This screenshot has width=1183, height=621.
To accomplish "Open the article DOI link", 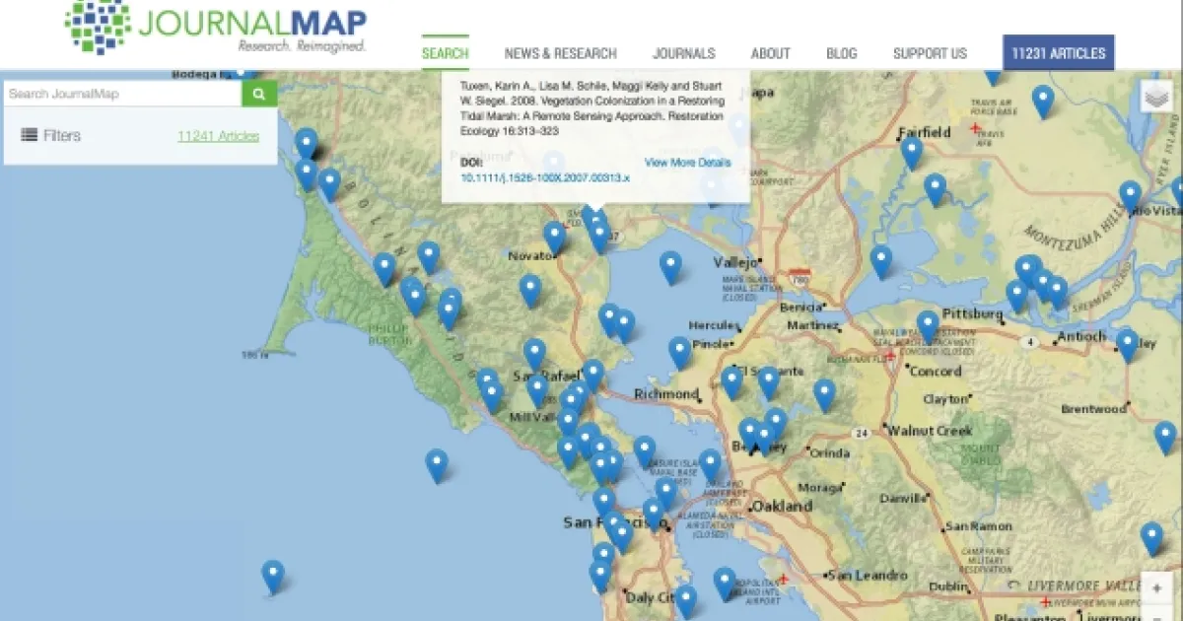I will [x=544, y=177].
